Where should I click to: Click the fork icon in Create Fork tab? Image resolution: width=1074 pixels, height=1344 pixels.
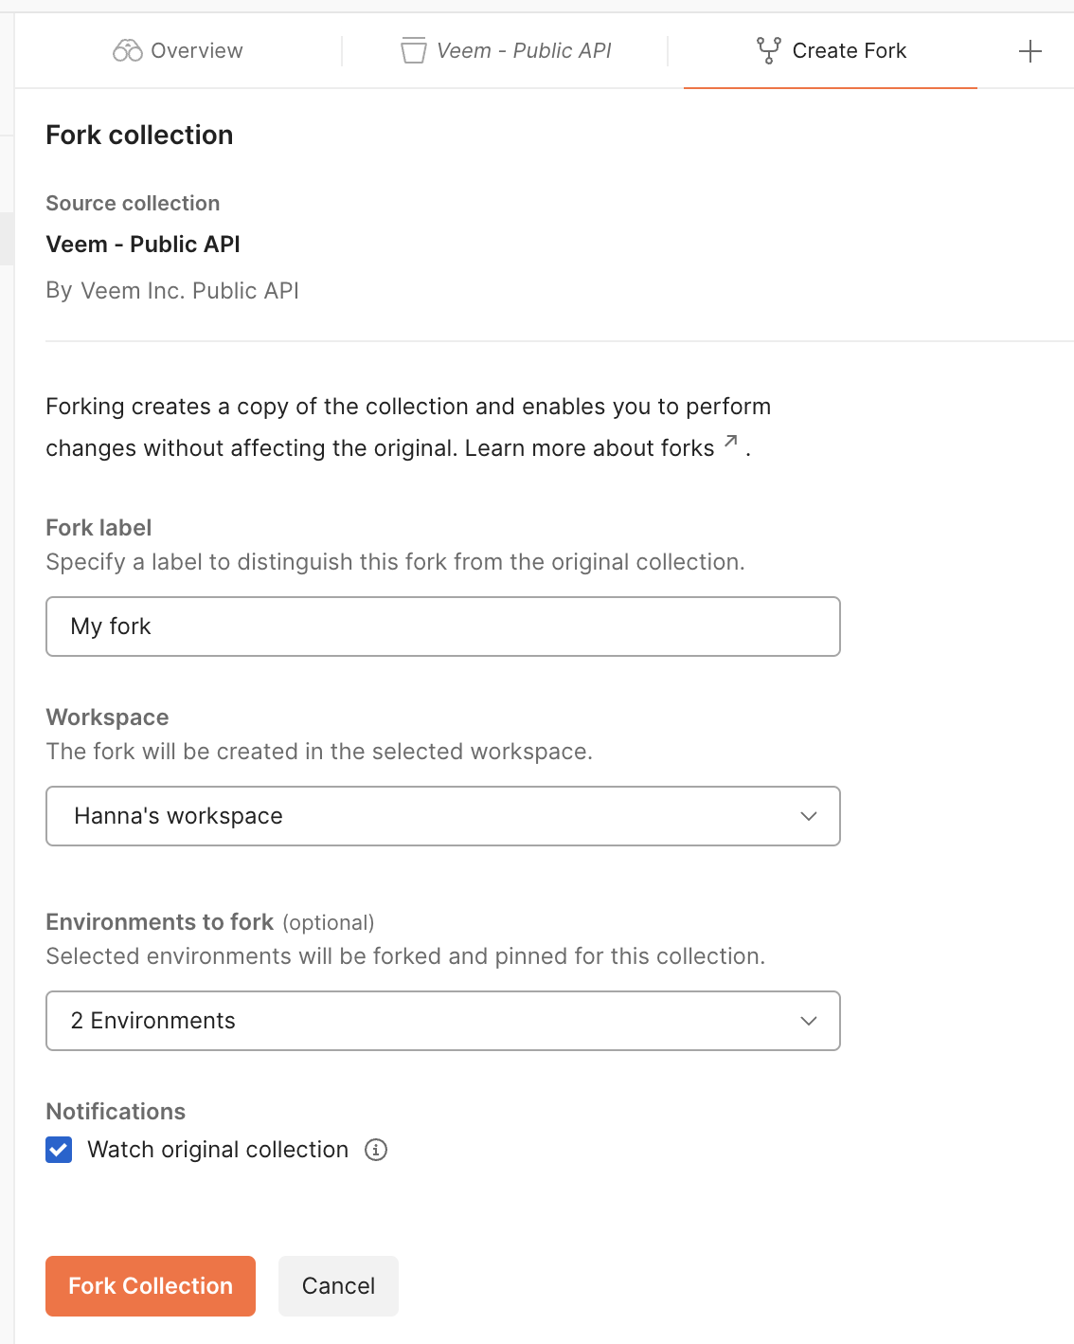click(769, 50)
